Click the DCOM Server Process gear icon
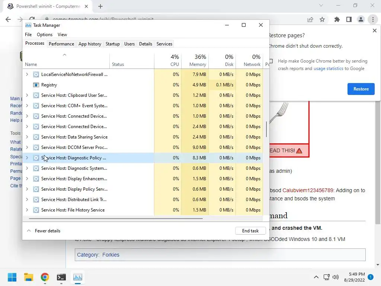 pyautogui.click(x=36, y=147)
